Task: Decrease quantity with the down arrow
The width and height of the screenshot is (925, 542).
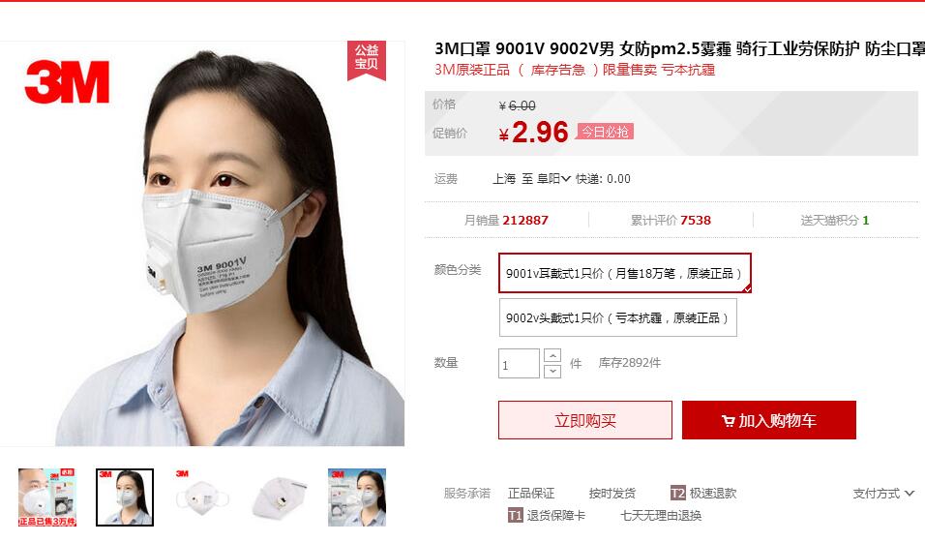Action: pos(552,371)
